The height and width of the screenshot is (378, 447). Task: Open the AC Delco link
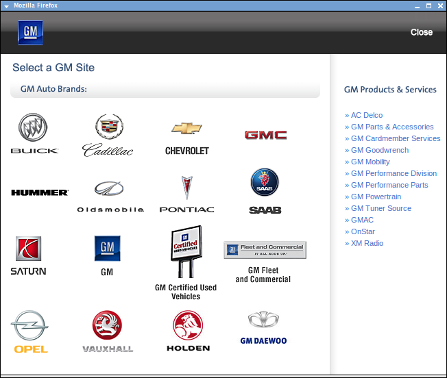366,115
